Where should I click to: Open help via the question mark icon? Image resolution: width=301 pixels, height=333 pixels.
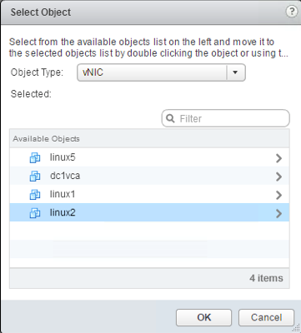292,12
